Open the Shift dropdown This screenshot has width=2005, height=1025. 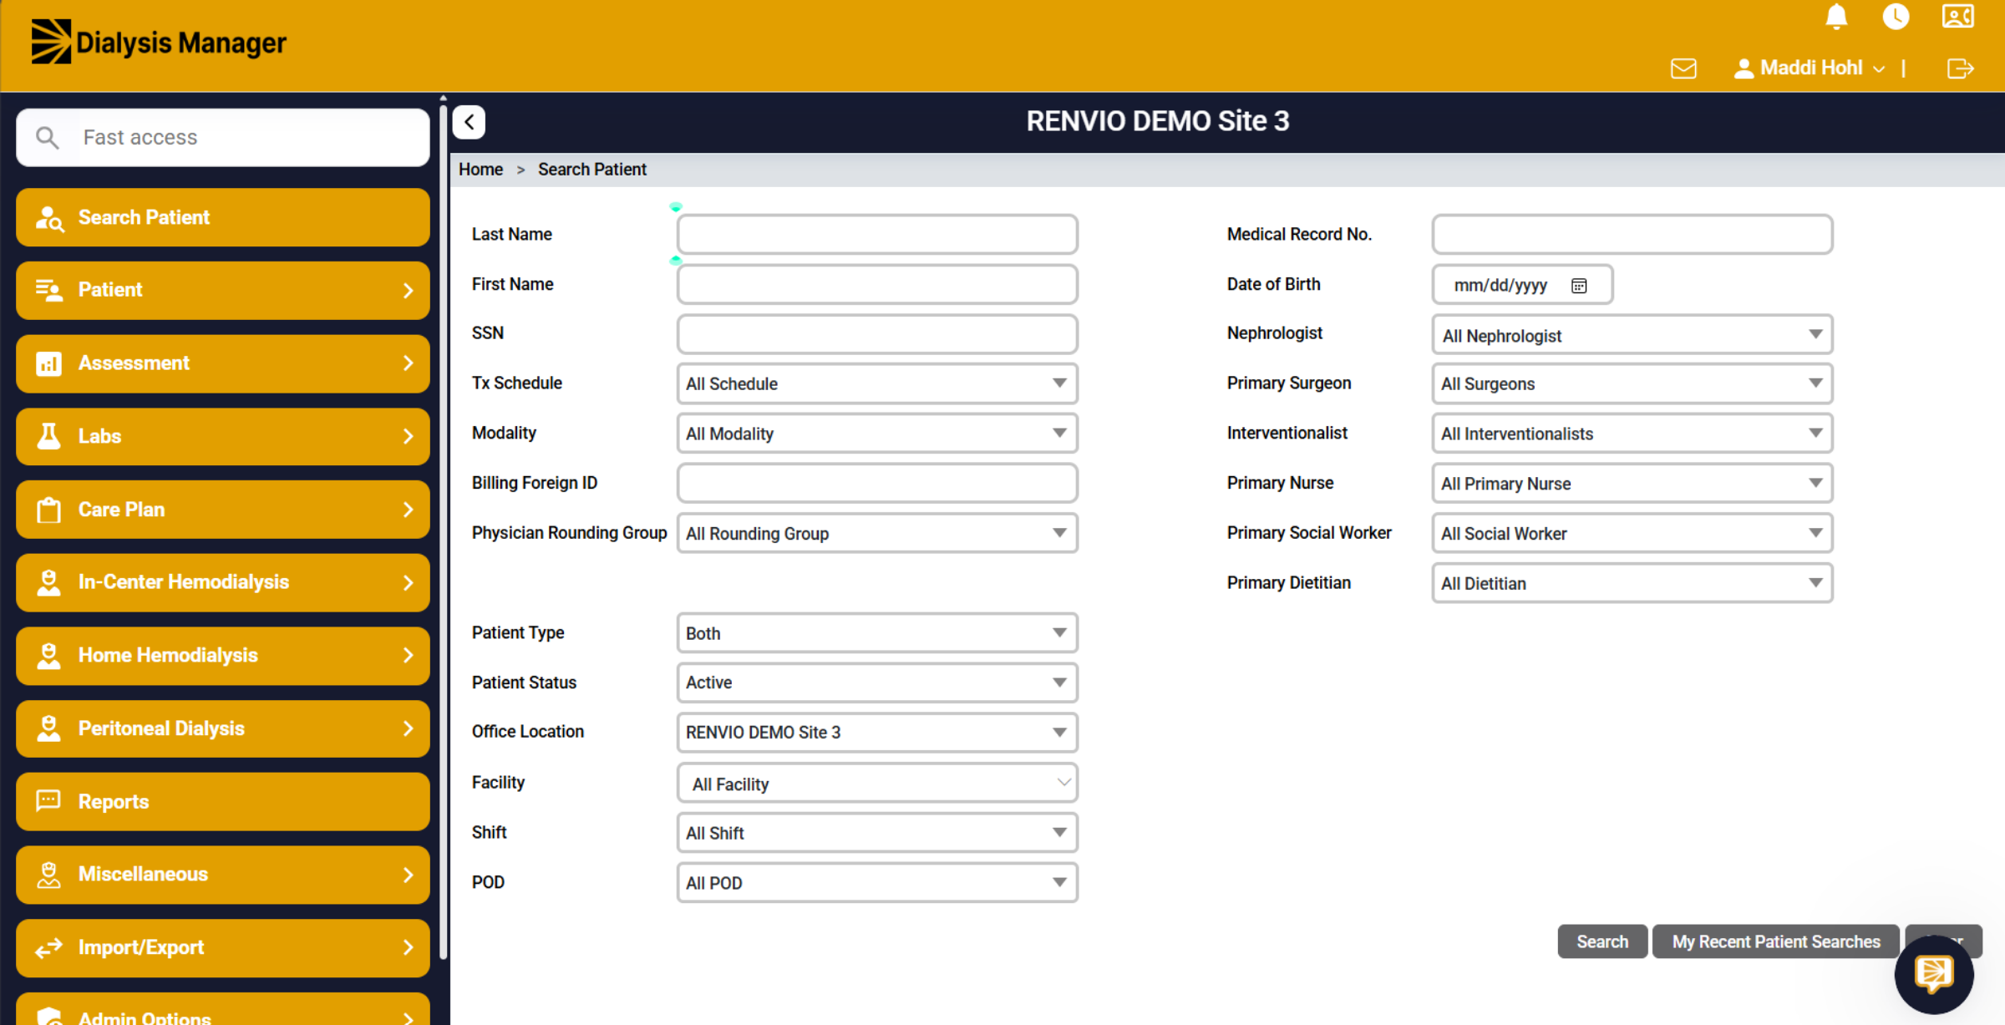pos(877,833)
